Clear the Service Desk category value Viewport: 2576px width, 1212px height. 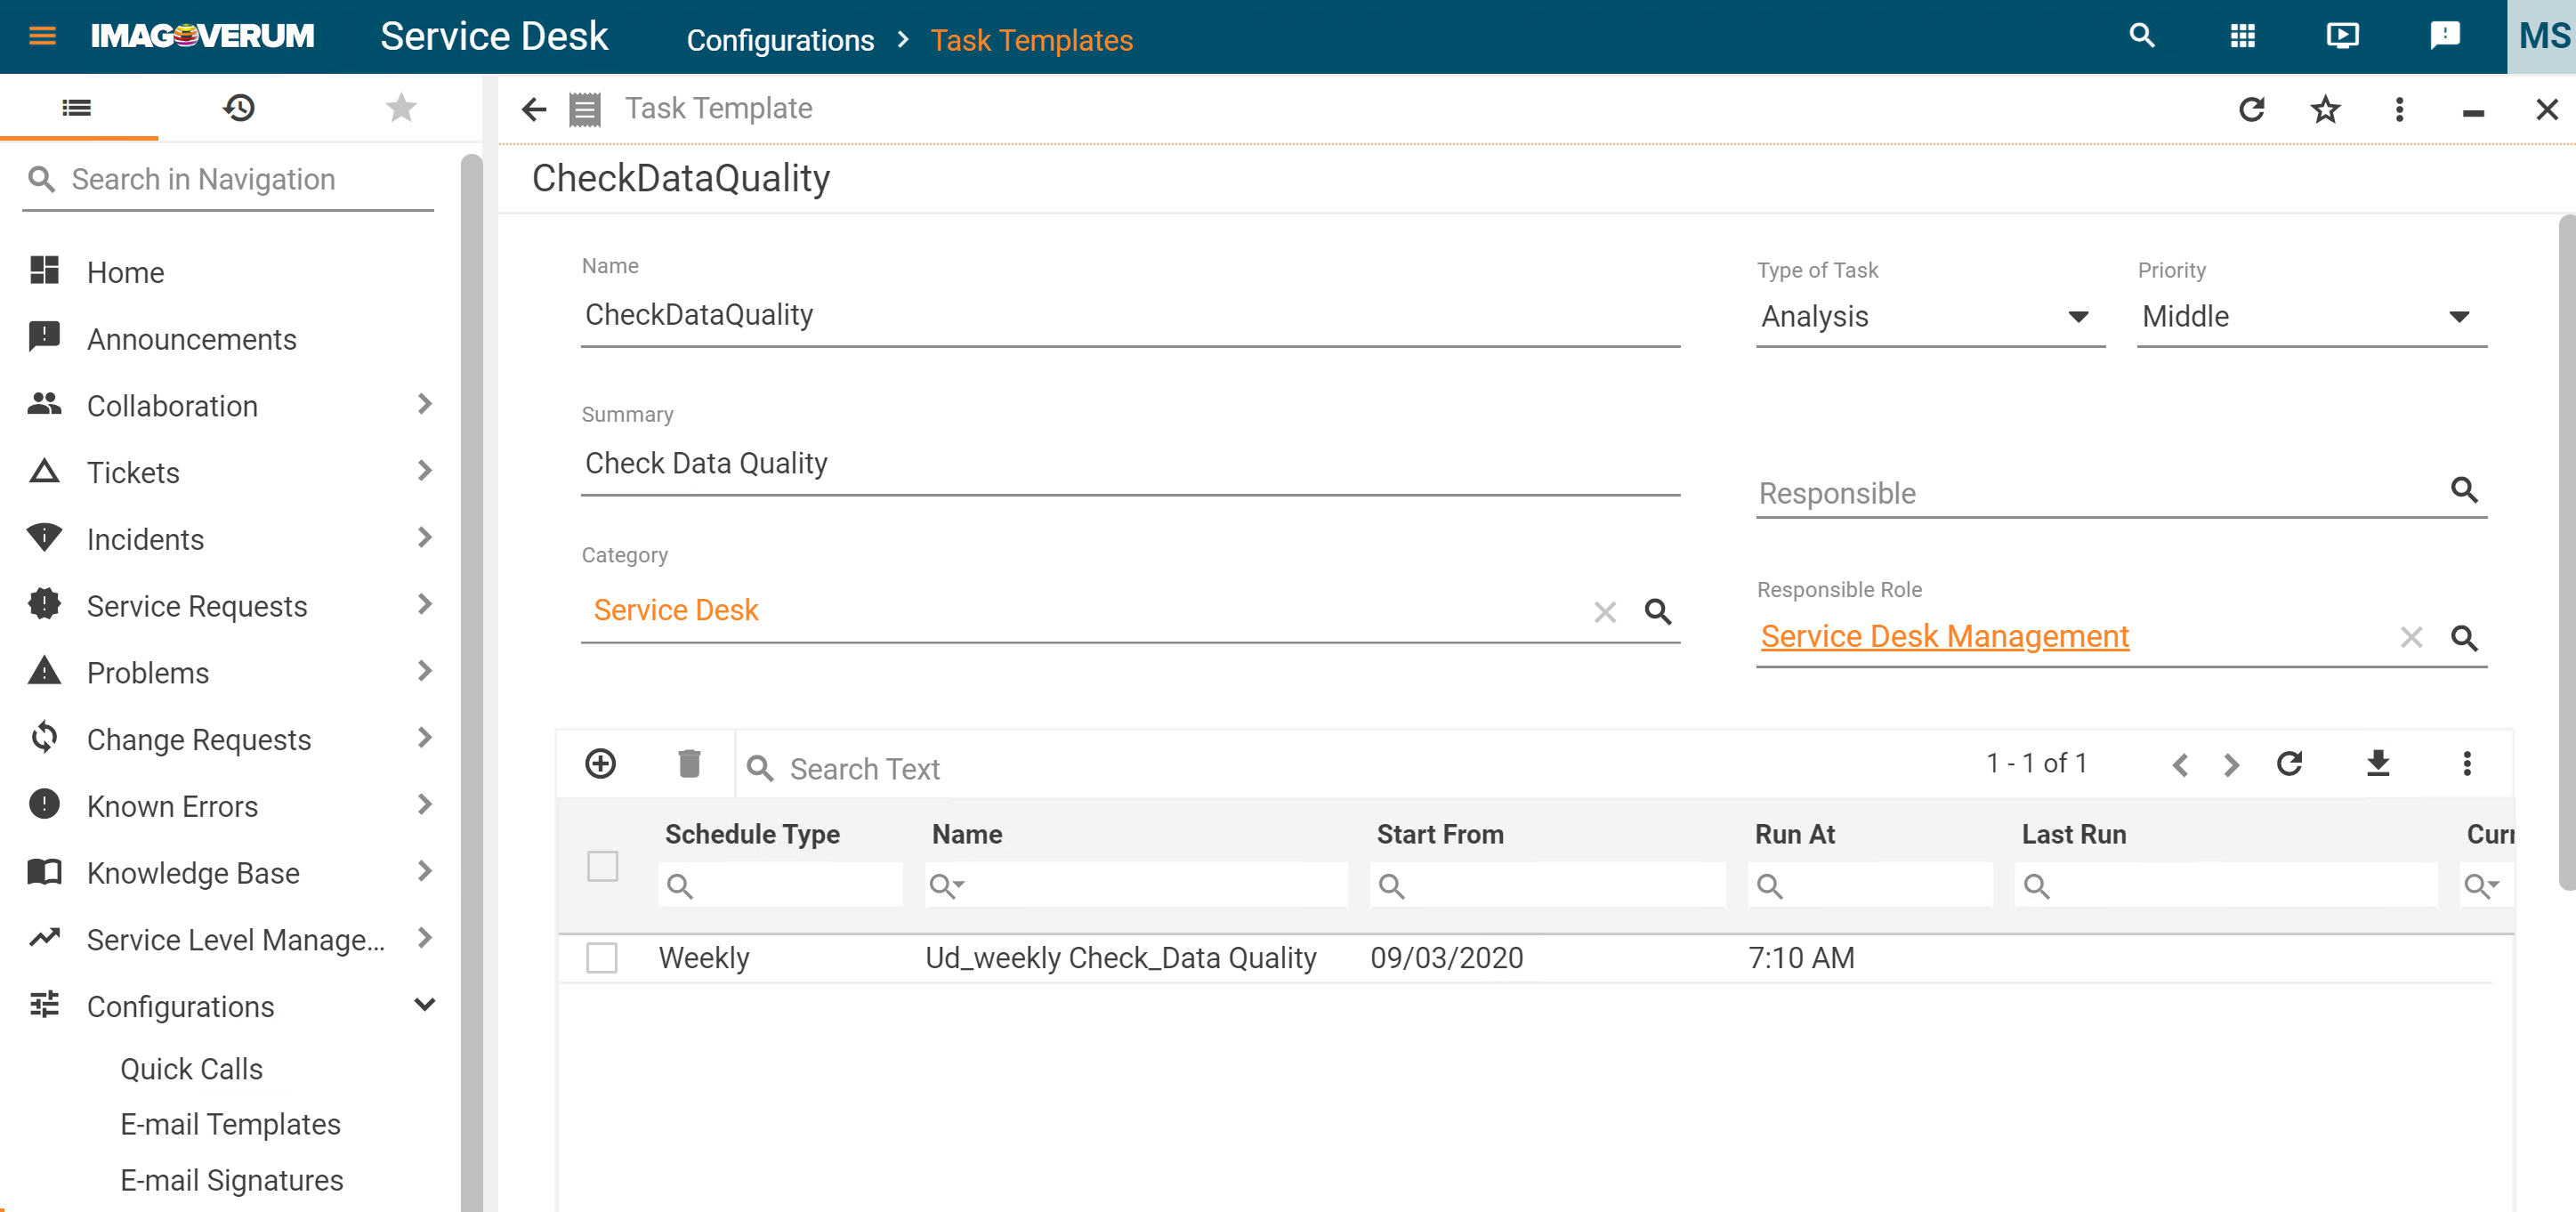coord(1605,611)
